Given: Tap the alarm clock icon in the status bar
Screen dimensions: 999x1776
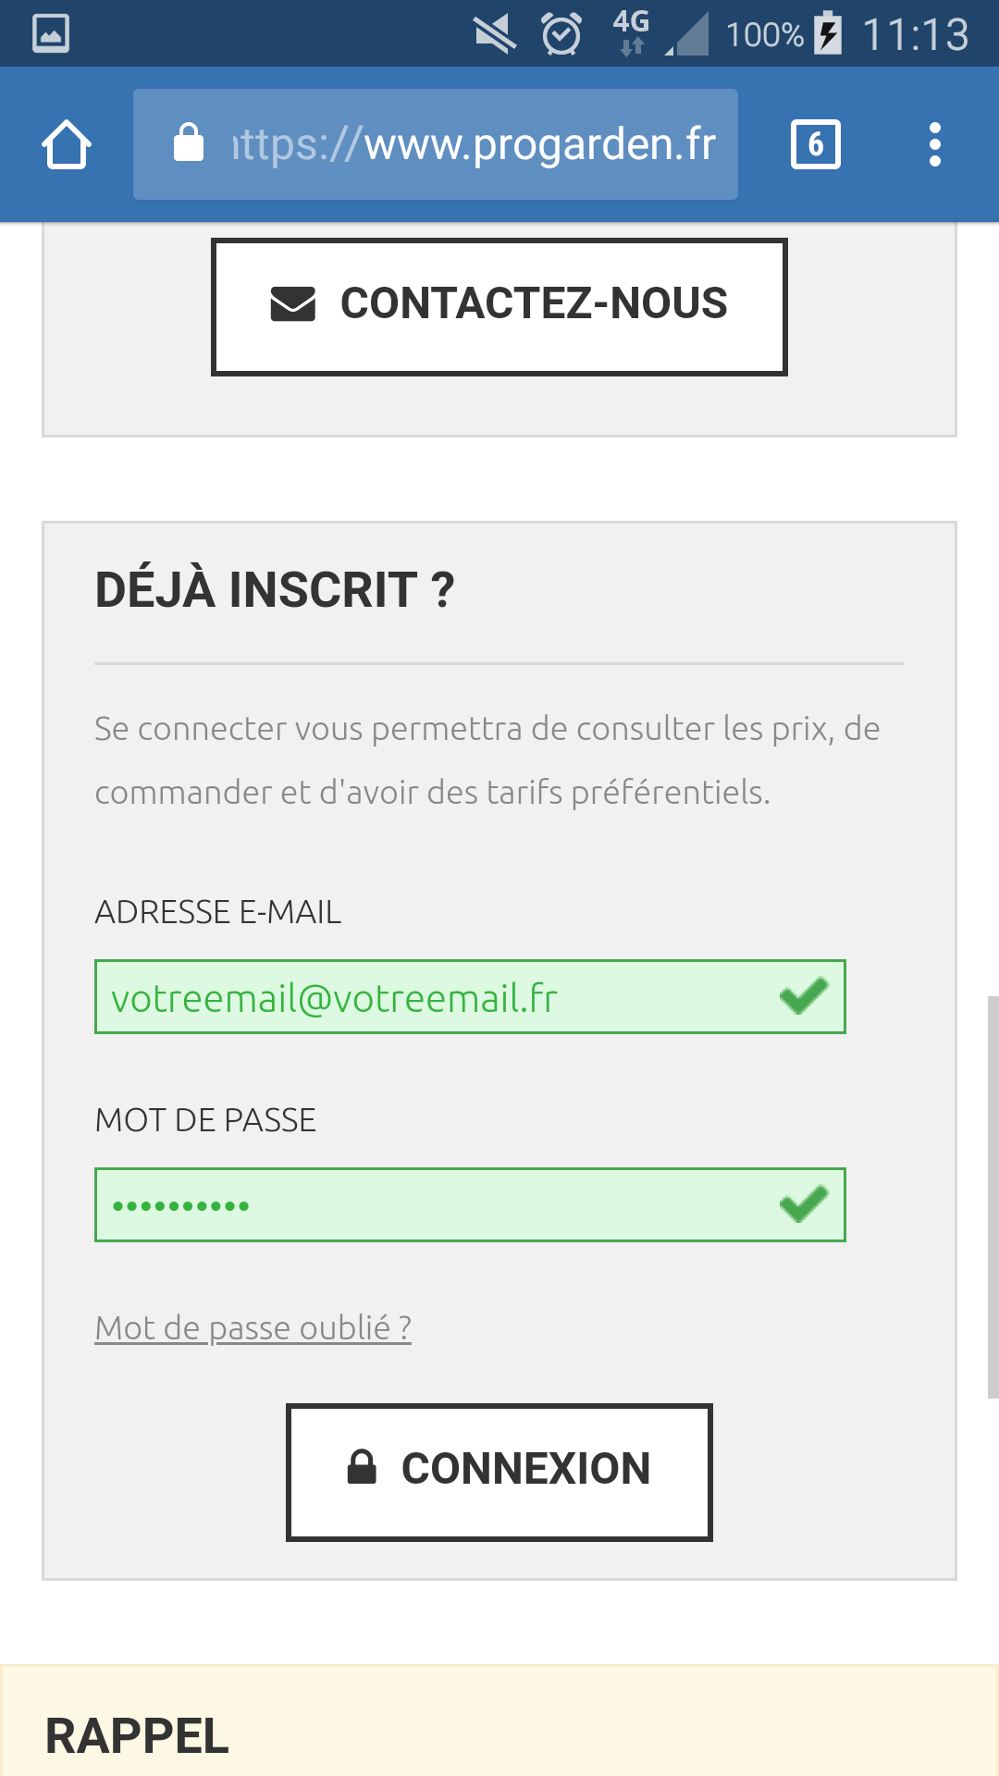Looking at the screenshot, I should pos(561,34).
